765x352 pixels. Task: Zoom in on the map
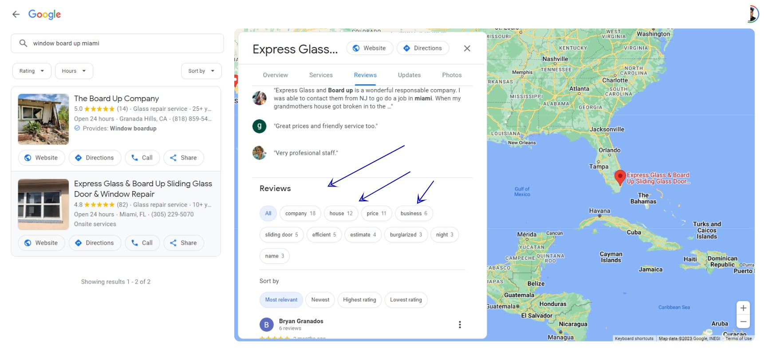pyautogui.click(x=743, y=308)
